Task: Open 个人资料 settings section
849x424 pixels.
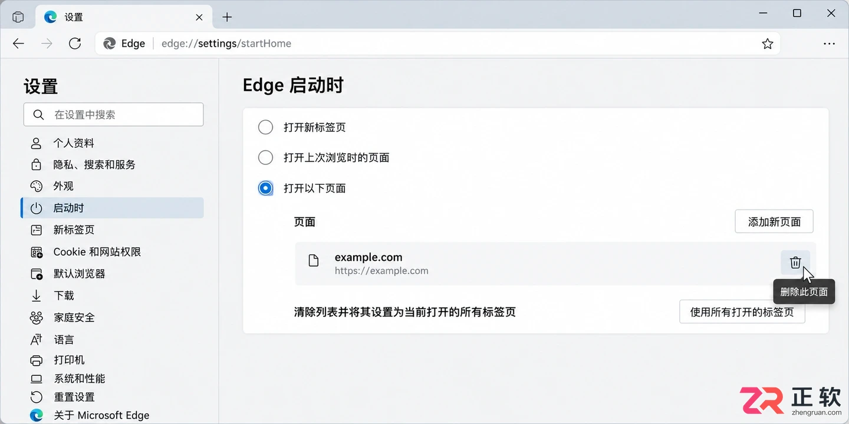Action: tap(112, 143)
